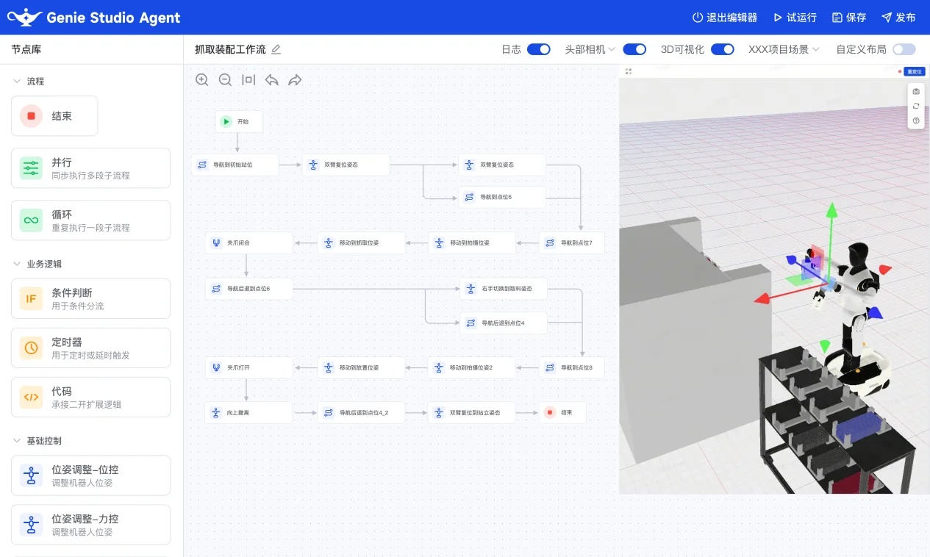Click the Genie Studio Agent lamp logo
930x557 pixels.
point(24,17)
